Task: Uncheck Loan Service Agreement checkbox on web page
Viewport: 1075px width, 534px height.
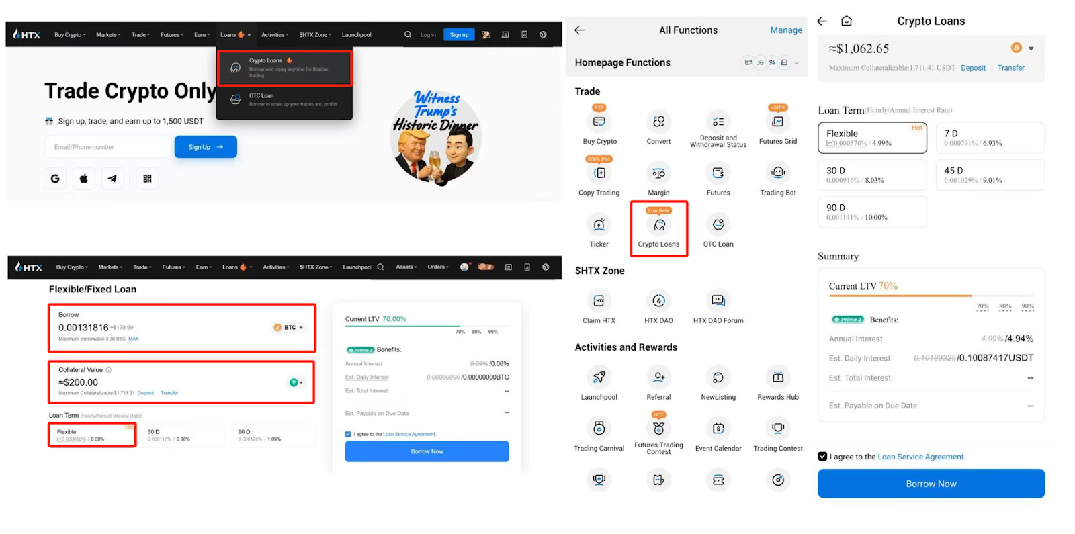Action: point(348,434)
